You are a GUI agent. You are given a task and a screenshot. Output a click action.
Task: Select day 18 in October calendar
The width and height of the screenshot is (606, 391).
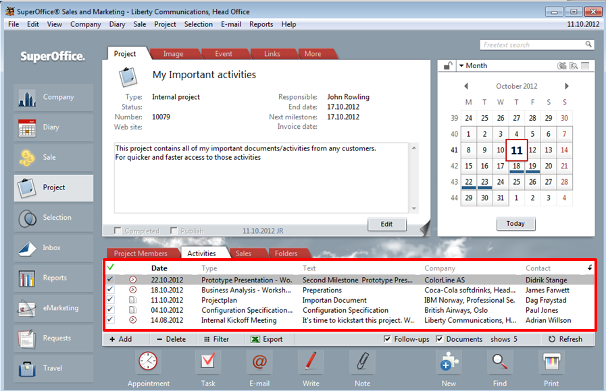[x=516, y=167]
